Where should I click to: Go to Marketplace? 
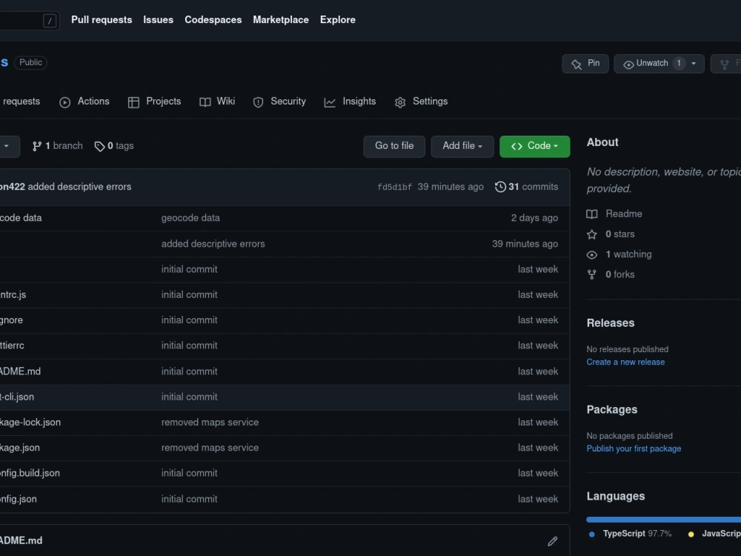point(281,20)
